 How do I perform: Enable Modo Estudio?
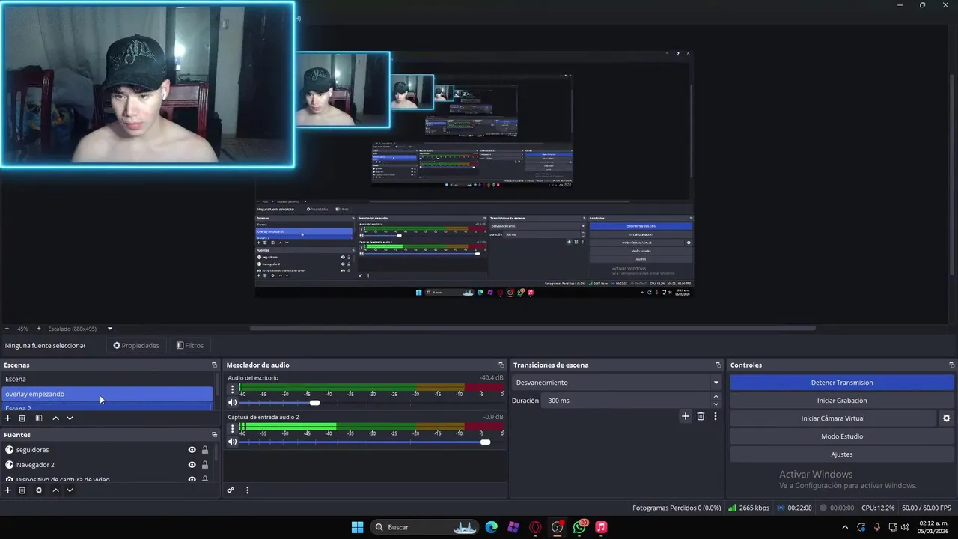[x=842, y=436]
